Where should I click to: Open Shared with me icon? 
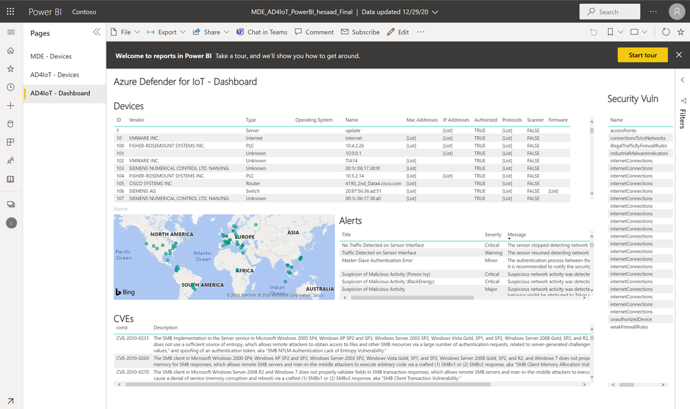[x=11, y=161]
